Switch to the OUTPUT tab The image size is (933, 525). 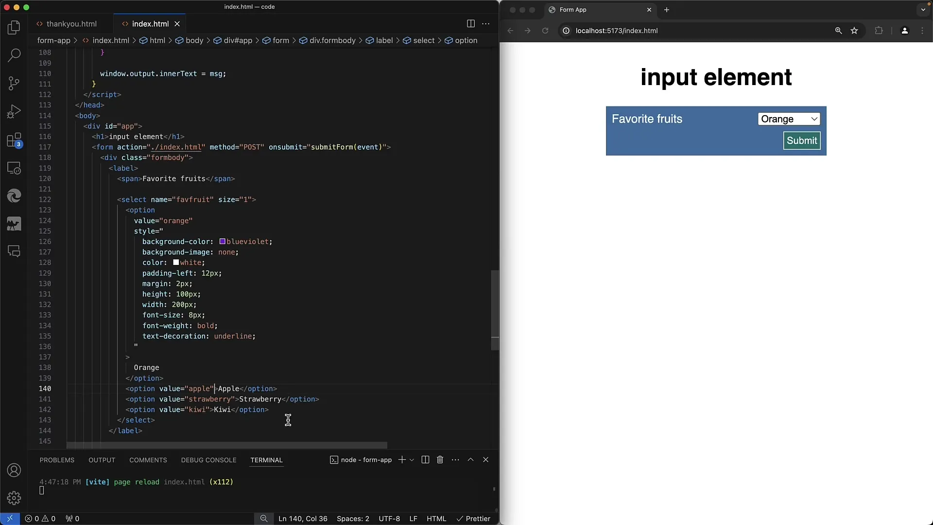coord(102,459)
